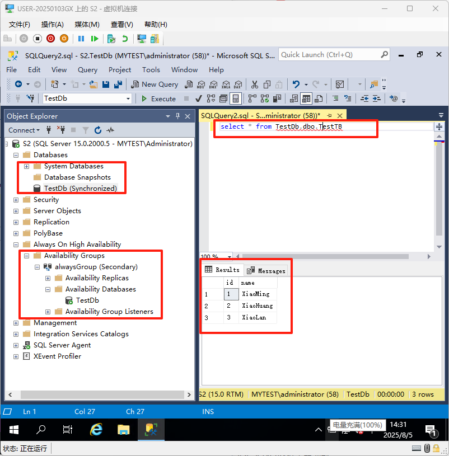Click the Cut scissors icon
The height and width of the screenshot is (456, 449).
[x=255, y=84]
